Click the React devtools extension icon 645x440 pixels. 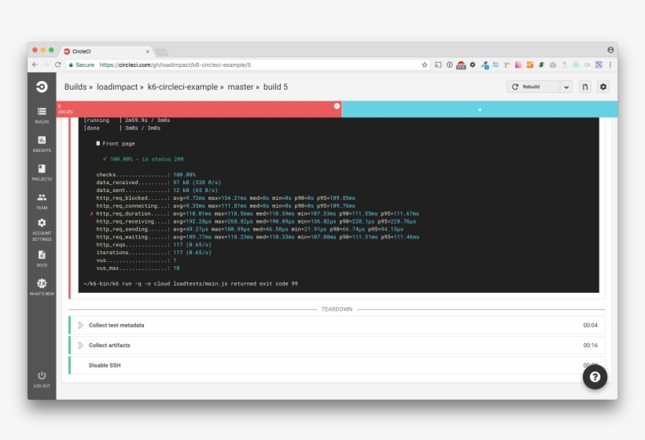click(x=576, y=65)
